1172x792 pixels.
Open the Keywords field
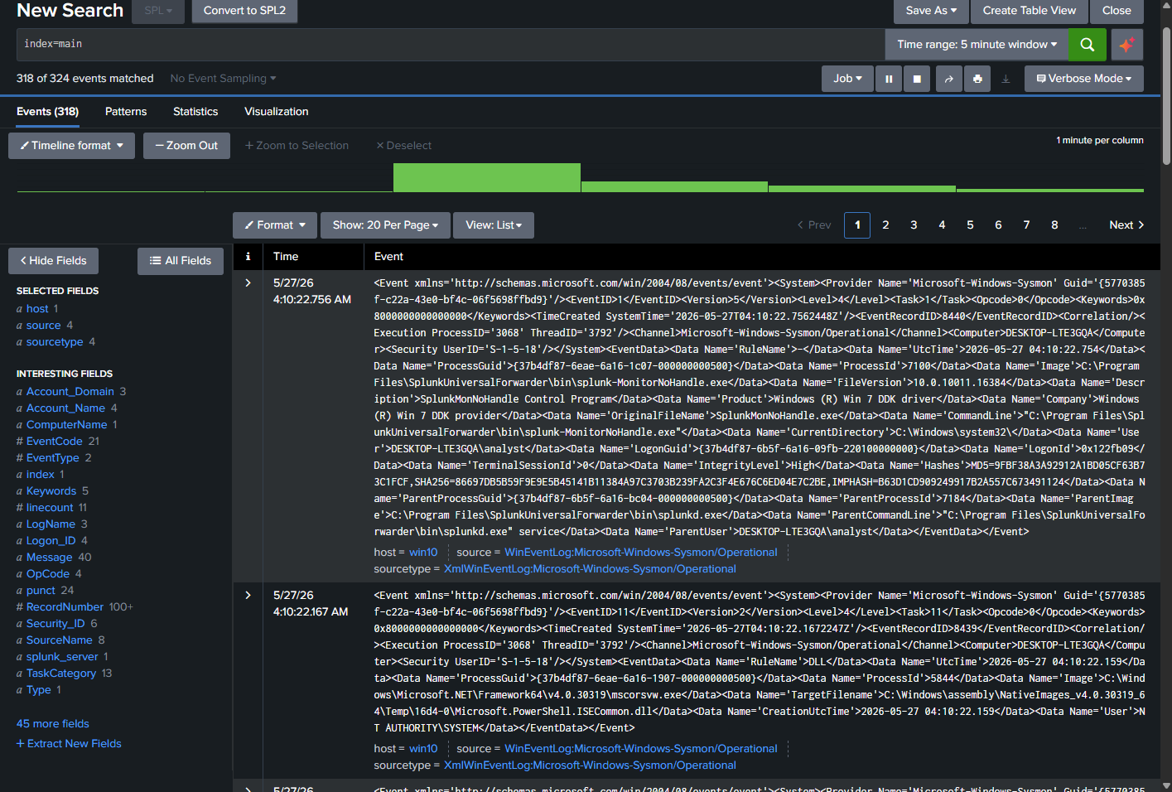[51, 491]
